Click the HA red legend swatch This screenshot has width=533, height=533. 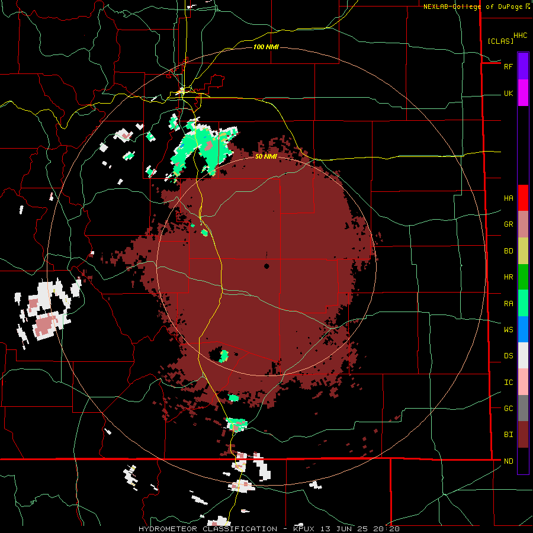523,198
